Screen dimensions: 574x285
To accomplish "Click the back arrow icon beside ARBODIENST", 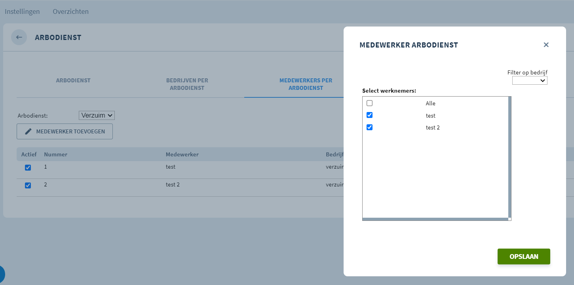I will tap(19, 38).
